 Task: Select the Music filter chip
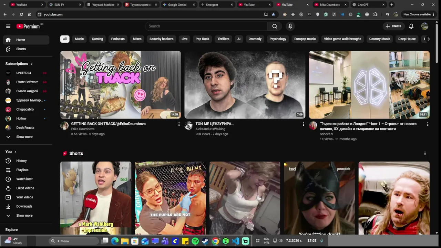(x=79, y=39)
